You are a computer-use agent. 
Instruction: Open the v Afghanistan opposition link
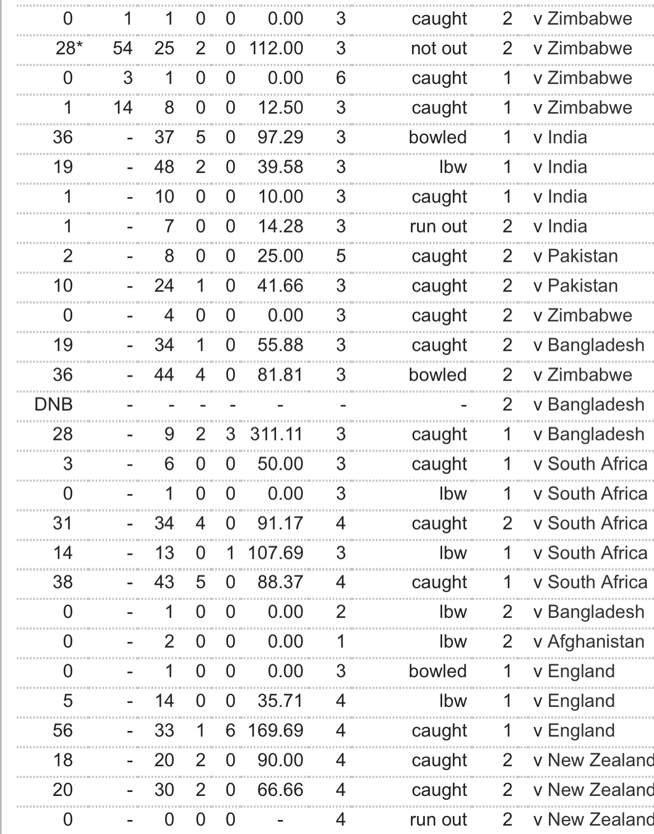point(589,641)
